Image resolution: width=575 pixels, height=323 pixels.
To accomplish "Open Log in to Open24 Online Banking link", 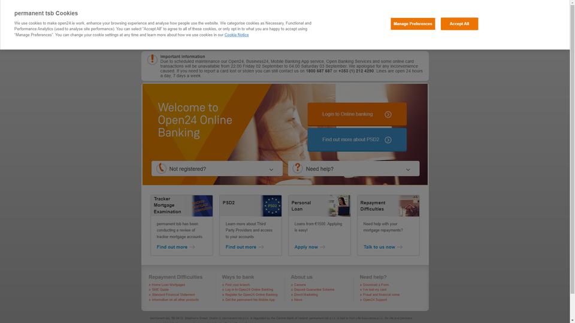I will [x=249, y=290].
